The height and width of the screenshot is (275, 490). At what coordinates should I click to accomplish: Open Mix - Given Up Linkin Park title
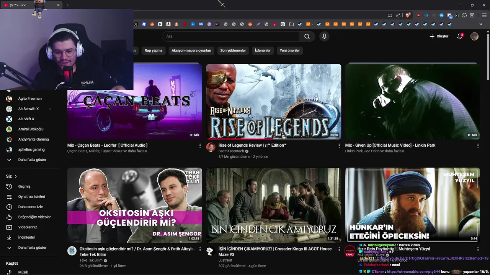click(390, 145)
